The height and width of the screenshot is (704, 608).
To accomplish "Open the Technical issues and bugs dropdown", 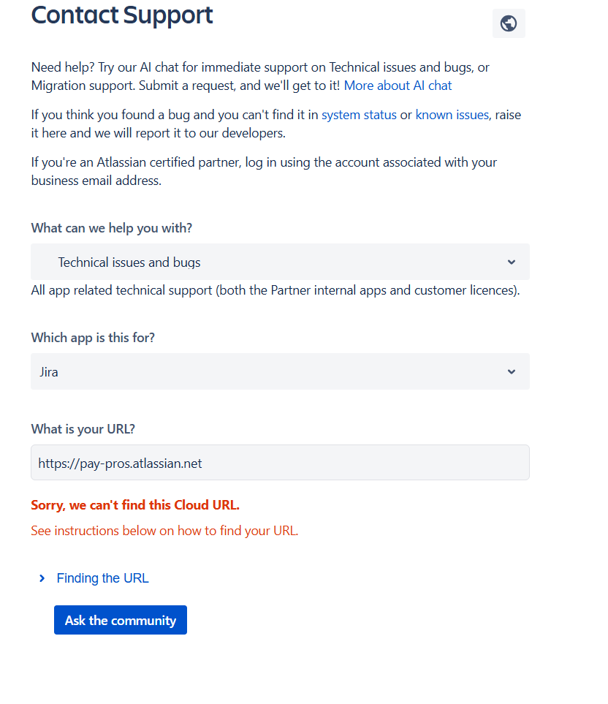I will [280, 262].
